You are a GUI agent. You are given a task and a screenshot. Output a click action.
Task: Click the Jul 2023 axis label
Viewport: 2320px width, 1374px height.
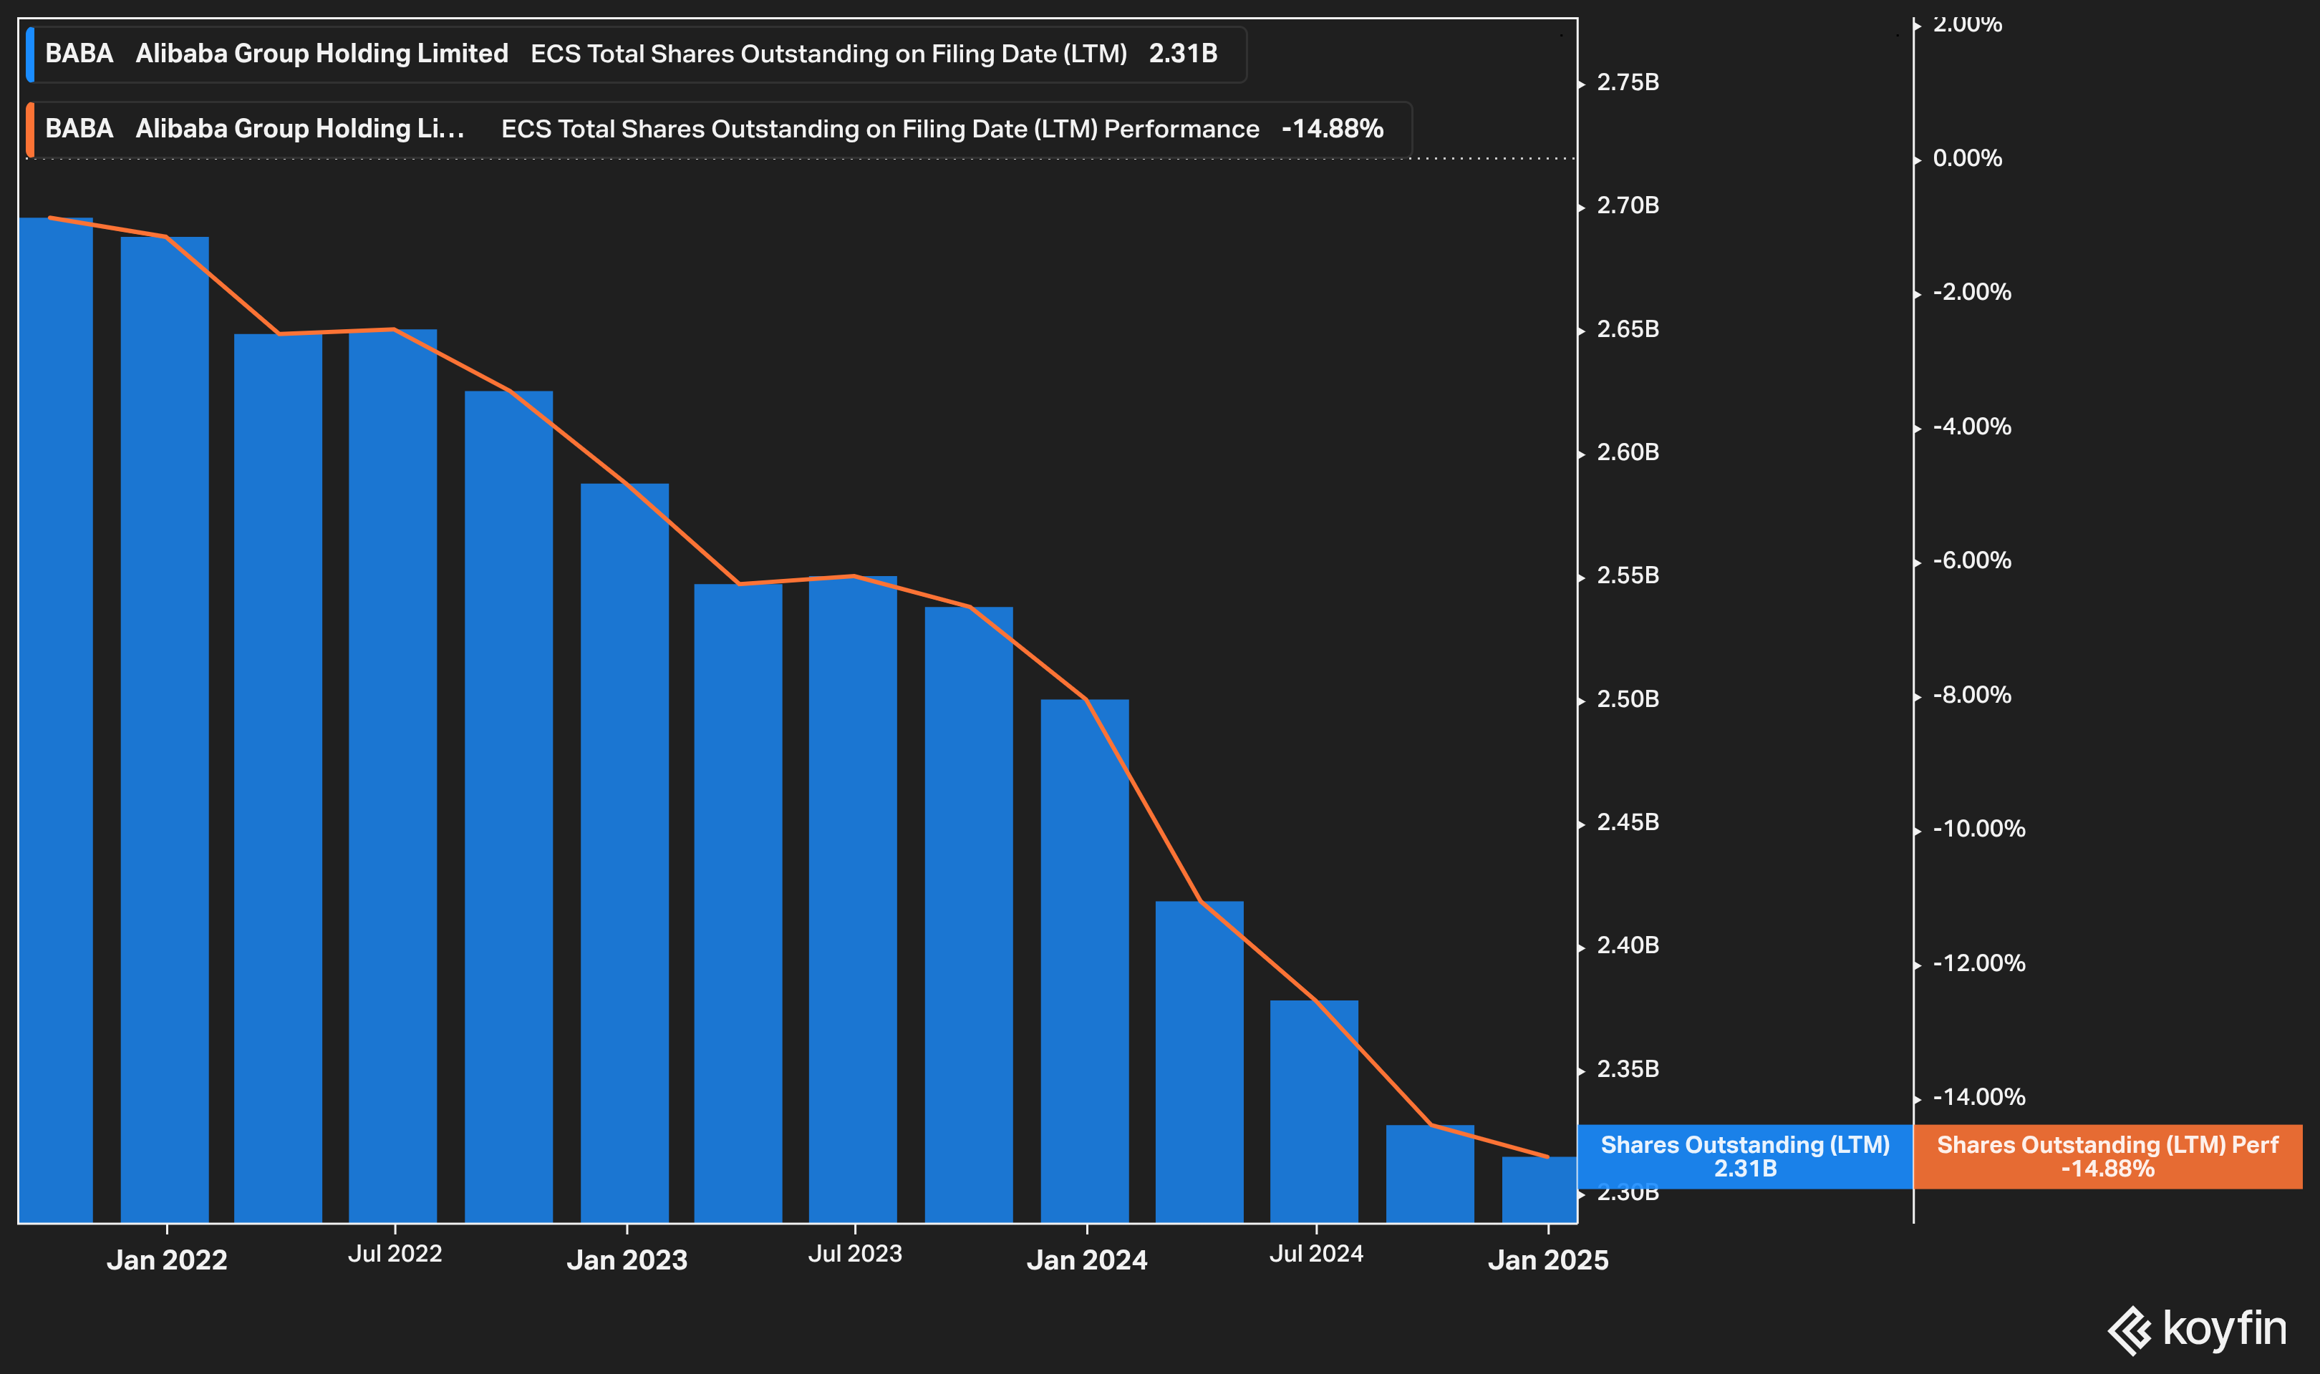pyautogui.click(x=855, y=1254)
